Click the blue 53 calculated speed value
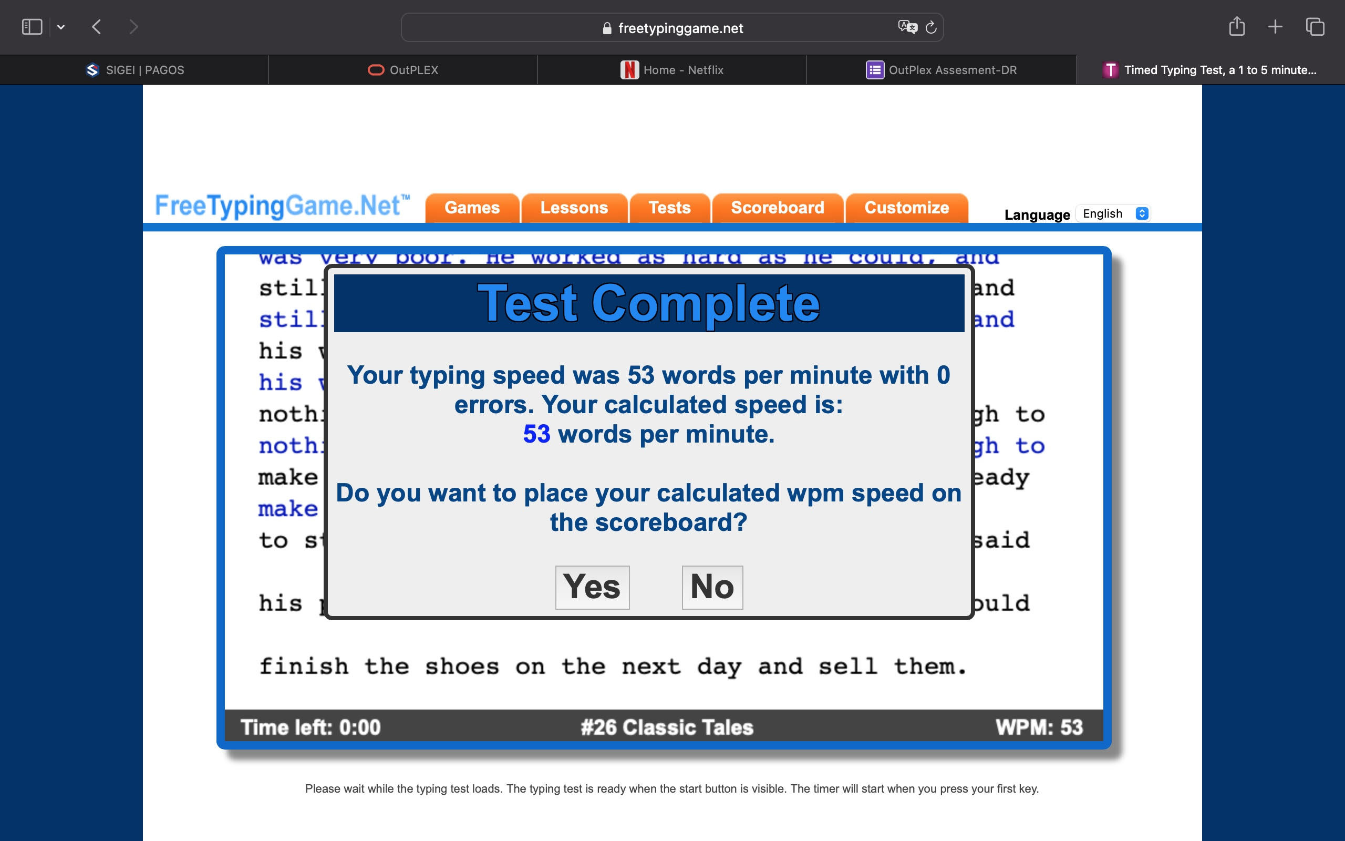The image size is (1345, 841). tap(537, 434)
